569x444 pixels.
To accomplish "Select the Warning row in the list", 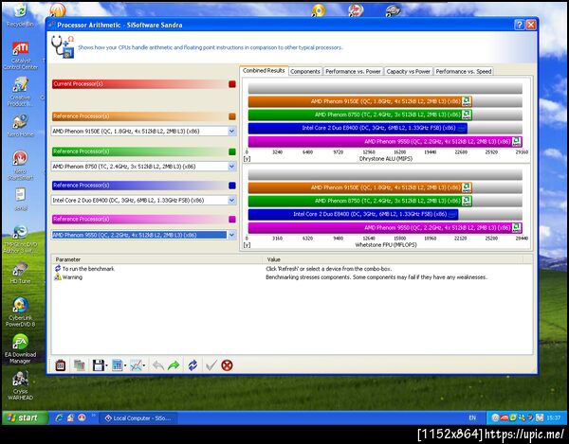I will (292, 277).
